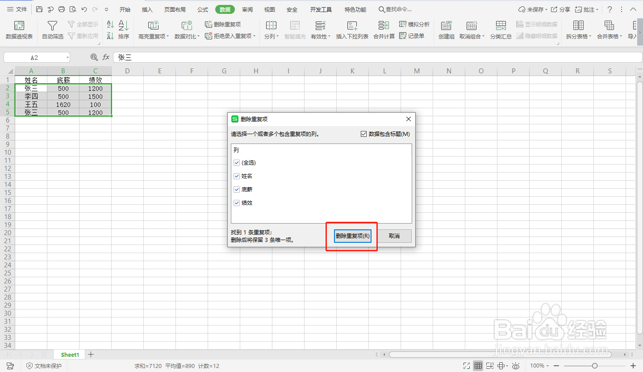This screenshot has width=643, height=372.
Task: Uncheck the 绩效 column checkbox
Action: 237,203
